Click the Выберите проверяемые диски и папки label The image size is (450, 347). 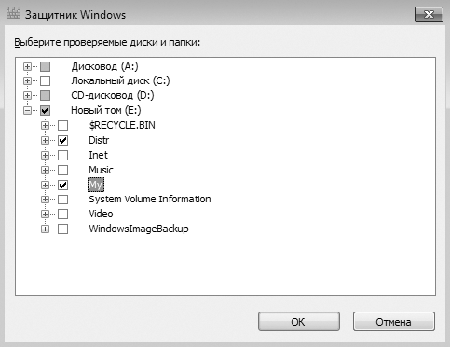(107, 42)
